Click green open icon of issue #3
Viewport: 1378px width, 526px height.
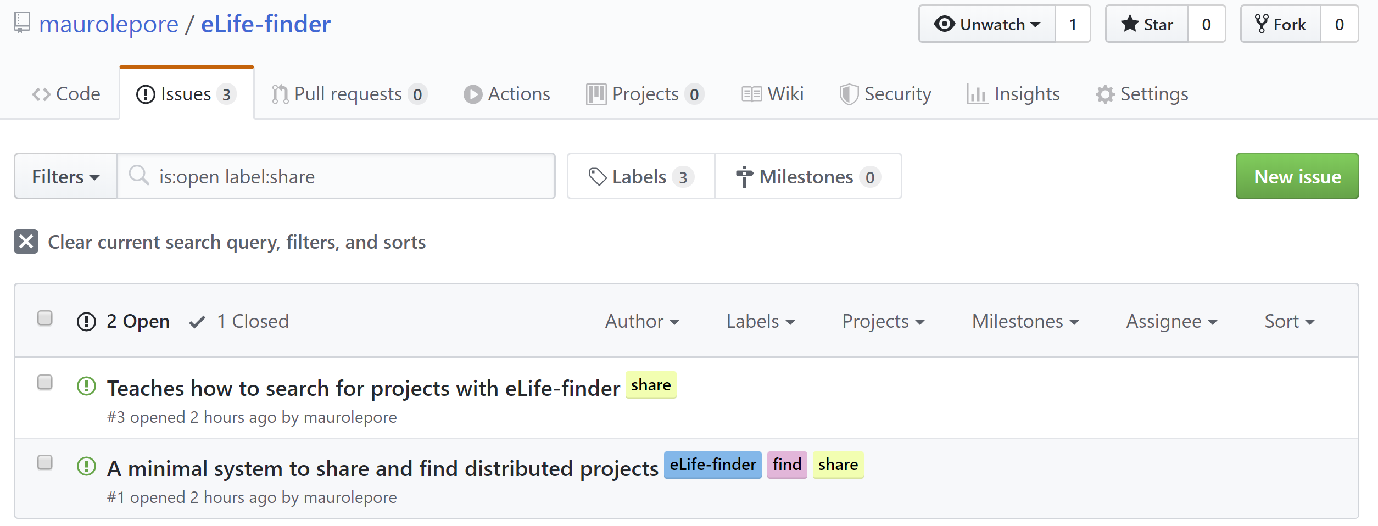(86, 386)
